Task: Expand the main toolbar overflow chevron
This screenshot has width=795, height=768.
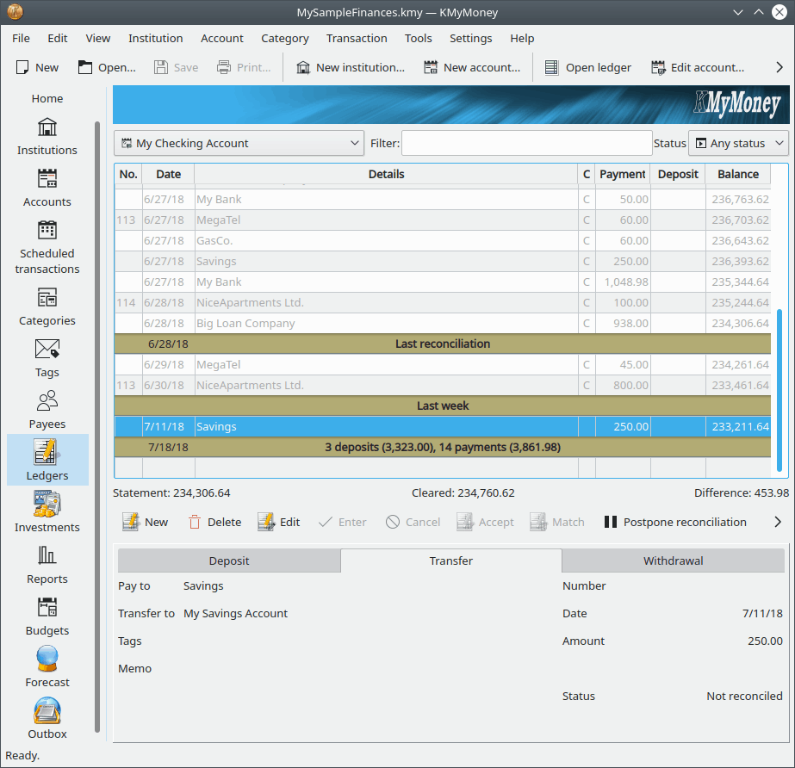Action: (779, 67)
